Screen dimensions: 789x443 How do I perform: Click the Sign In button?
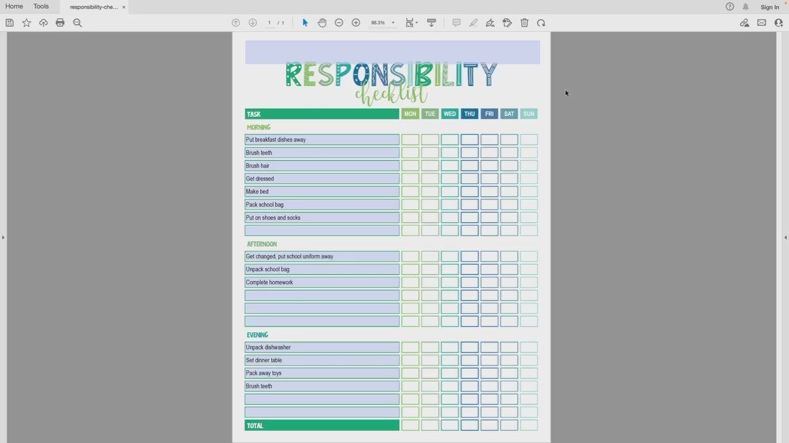[769, 7]
